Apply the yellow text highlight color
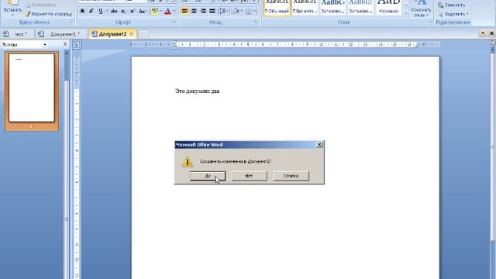 [x=155, y=11]
